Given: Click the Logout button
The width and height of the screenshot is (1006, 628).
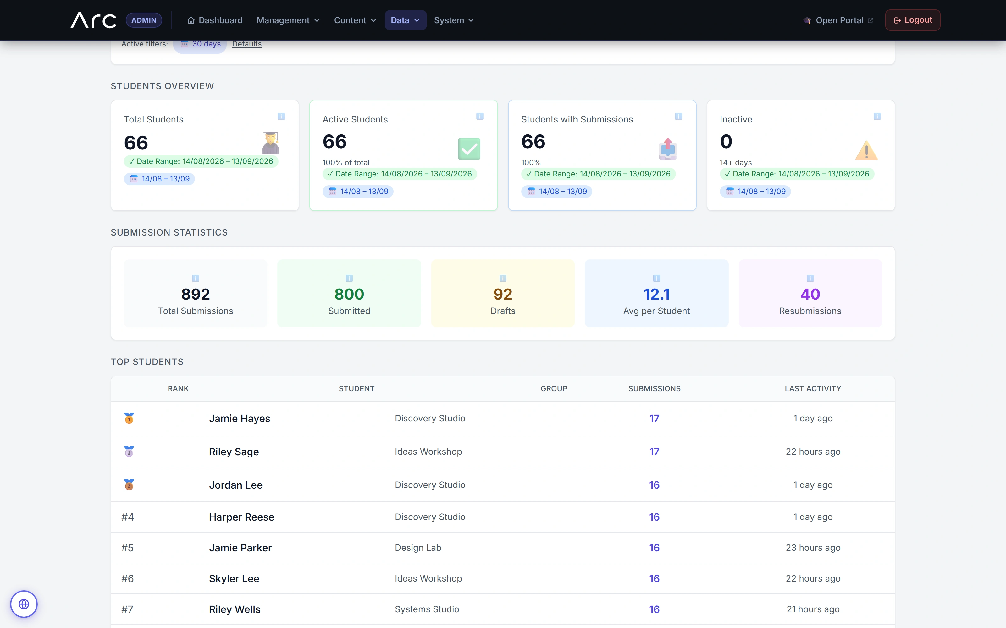Looking at the screenshot, I should [x=912, y=20].
